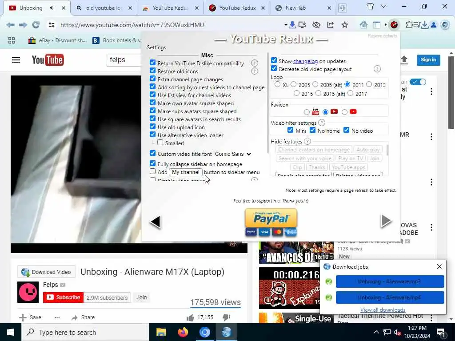Click the share page icon
Image resolution: width=455 pixels, height=341 pixels.
(331, 25)
